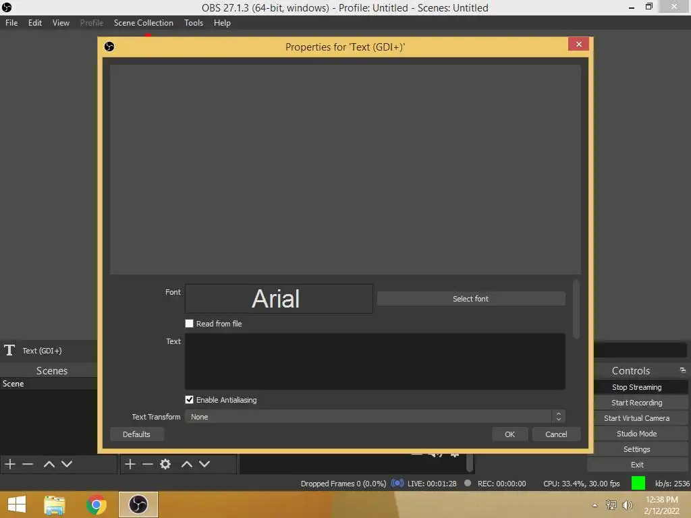
Task: Click the Text (GDI+) source T icon
Action: pyautogui.click(x=9, y=350)
